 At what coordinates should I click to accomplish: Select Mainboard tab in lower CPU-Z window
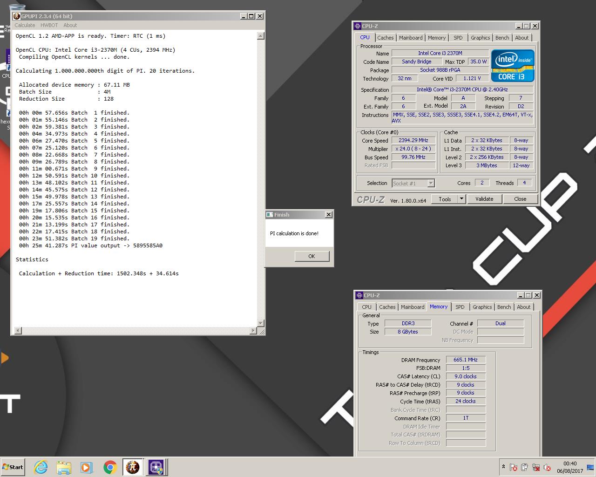coord(413,307)
